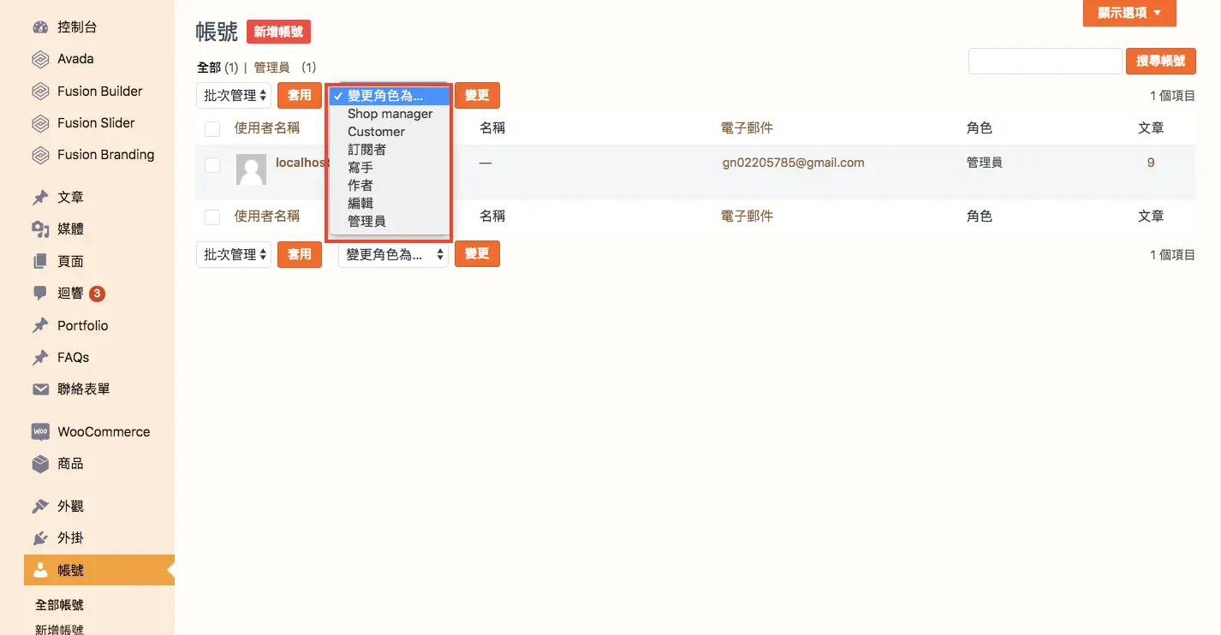
Task: Choose 訂閱者 from the role list
Action: pos(390,150)
